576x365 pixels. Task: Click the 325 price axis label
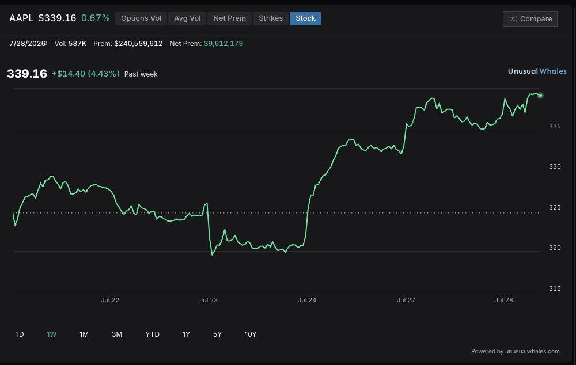(x=555, y=207)
